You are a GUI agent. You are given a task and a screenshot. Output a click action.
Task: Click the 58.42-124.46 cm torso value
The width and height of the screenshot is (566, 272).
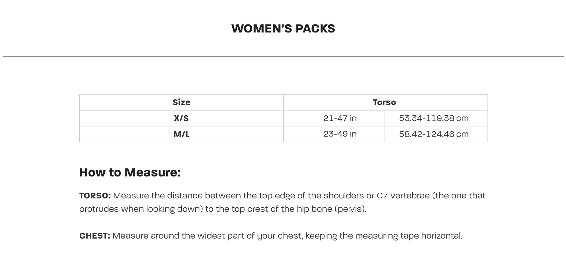click(x=434, y=134)
